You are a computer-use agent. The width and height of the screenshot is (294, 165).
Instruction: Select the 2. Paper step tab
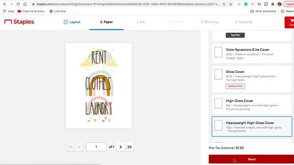[106, 22]
